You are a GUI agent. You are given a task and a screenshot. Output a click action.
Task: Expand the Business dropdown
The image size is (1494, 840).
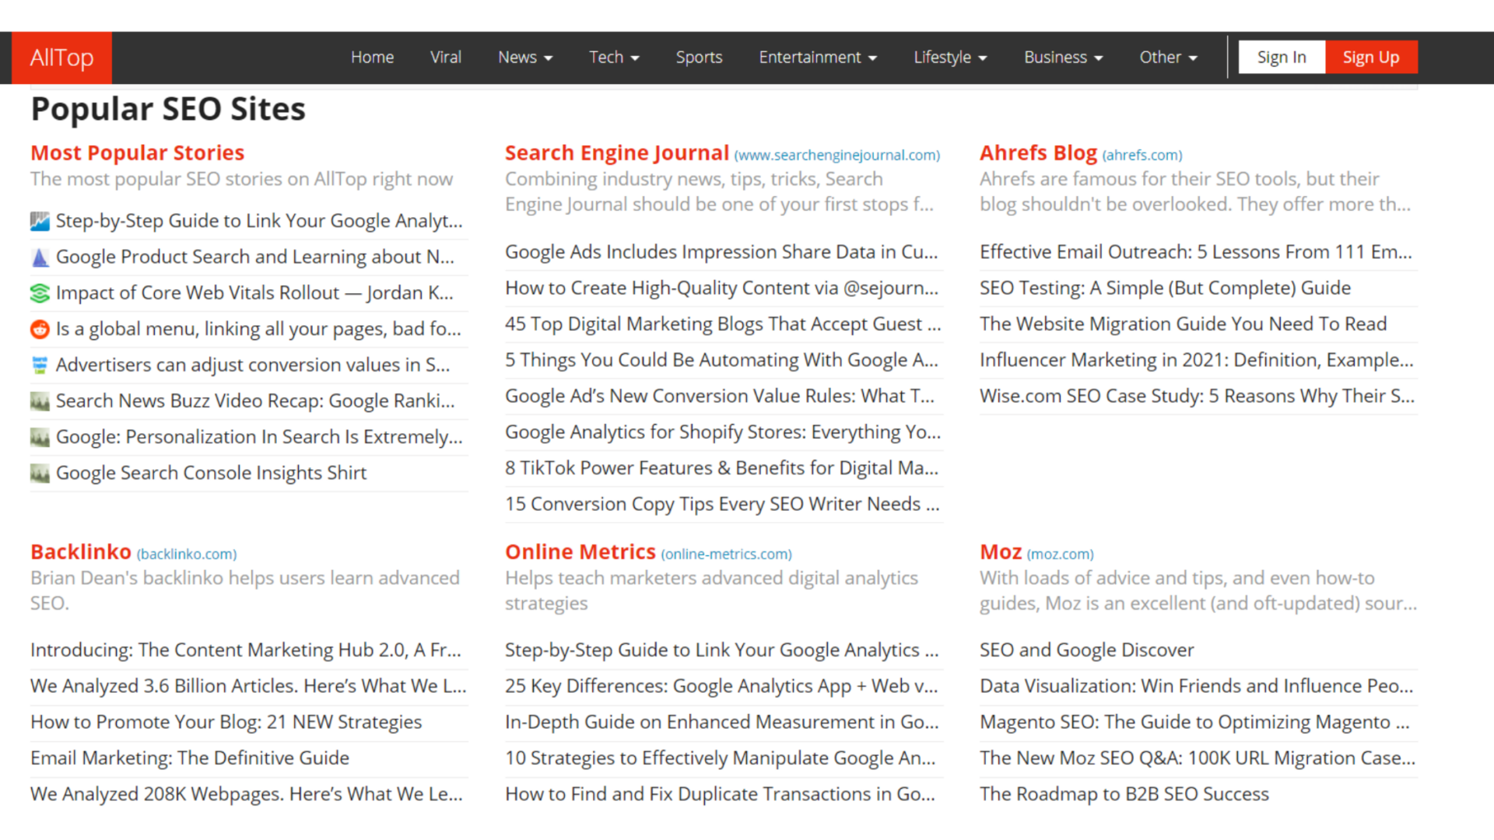(1063, 58)
